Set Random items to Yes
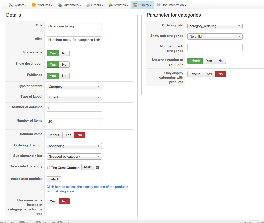 68,135
